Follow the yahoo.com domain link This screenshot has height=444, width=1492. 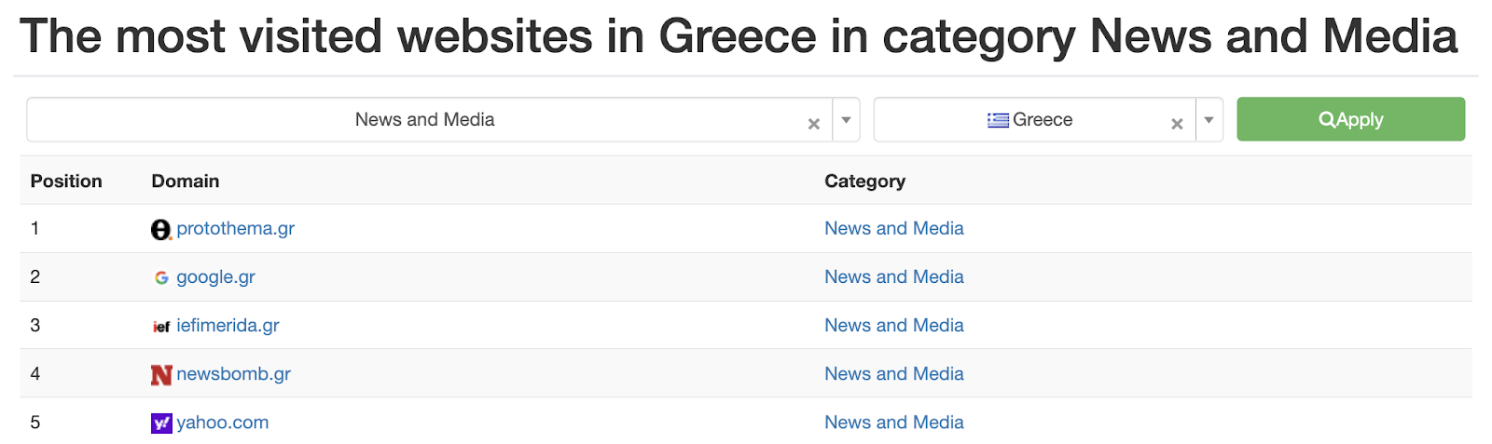click(222, 423)
